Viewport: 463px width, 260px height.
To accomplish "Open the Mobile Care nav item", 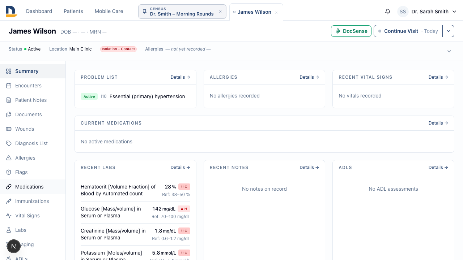I will (x=109, y=11).
